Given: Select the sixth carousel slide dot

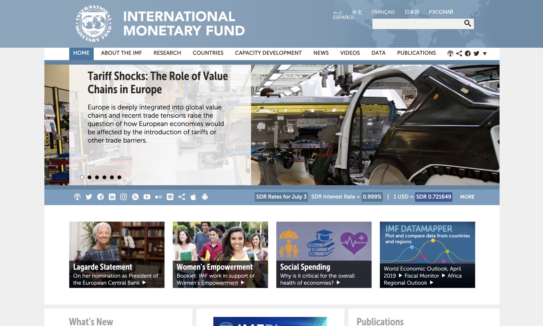Looking at the screenshot, I should coord(119,177).
